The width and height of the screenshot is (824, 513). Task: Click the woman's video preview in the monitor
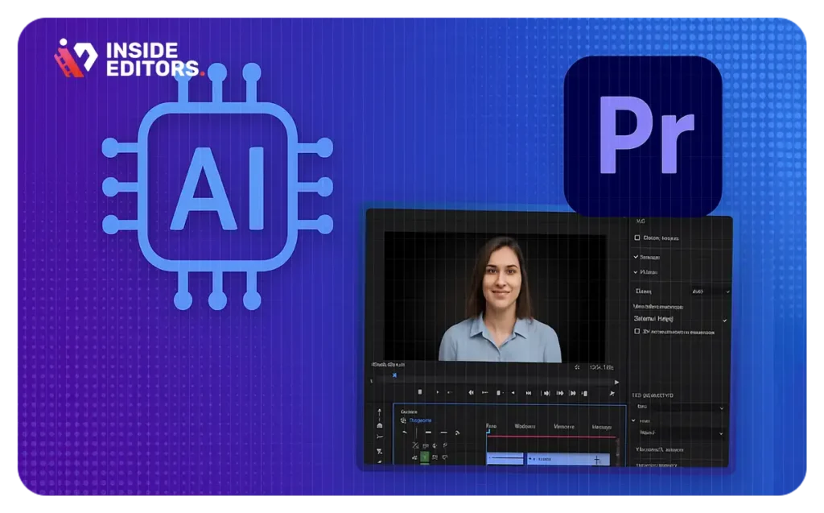(x=496, y=297)
